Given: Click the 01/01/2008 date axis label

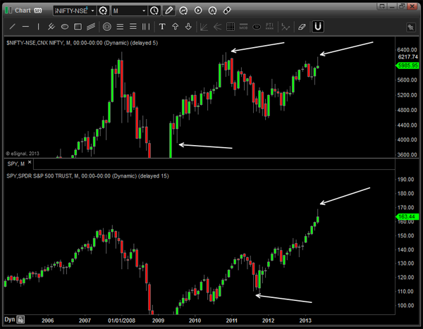Looking at the screenshot, I should tap(121, 321).
